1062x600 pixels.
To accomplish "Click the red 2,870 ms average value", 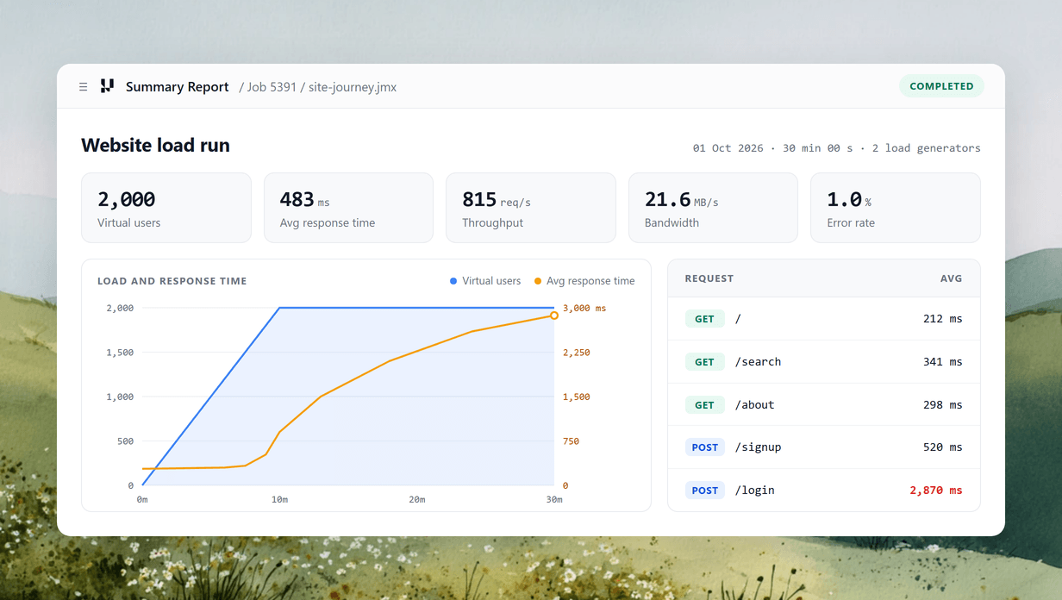I will pos(936,491).
